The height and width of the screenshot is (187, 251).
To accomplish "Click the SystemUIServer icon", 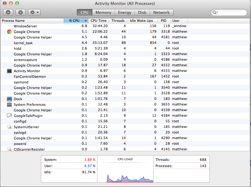I will (x=9, y=127).
